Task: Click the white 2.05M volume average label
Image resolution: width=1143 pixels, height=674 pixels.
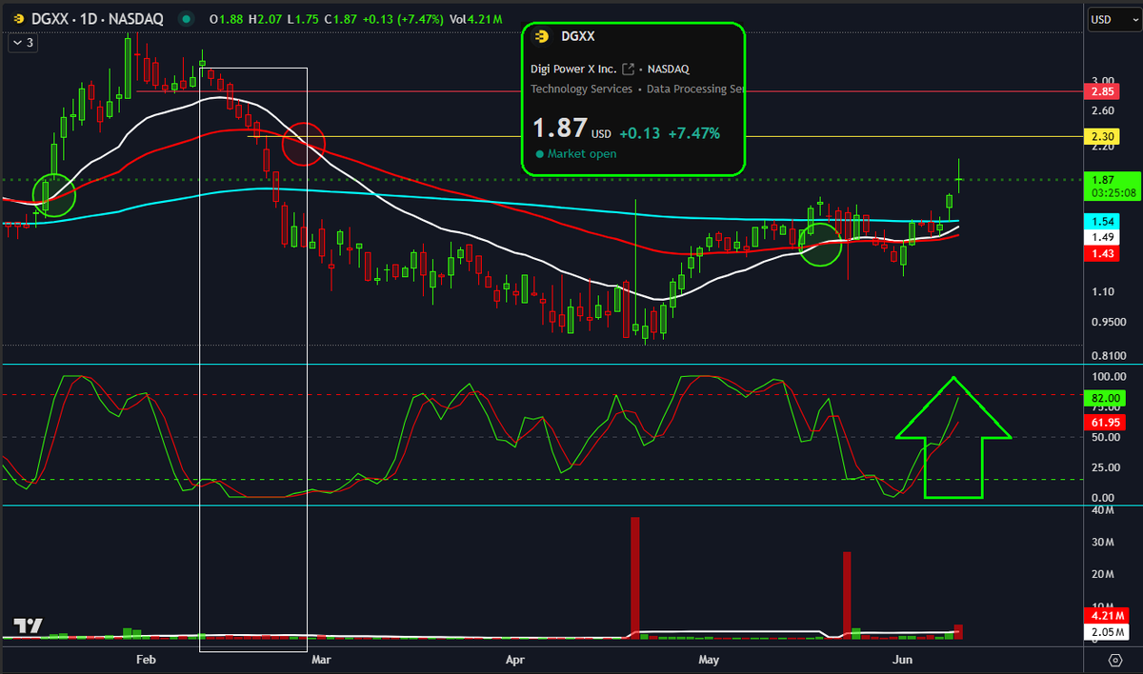Action: click(x=1106, y=631)
